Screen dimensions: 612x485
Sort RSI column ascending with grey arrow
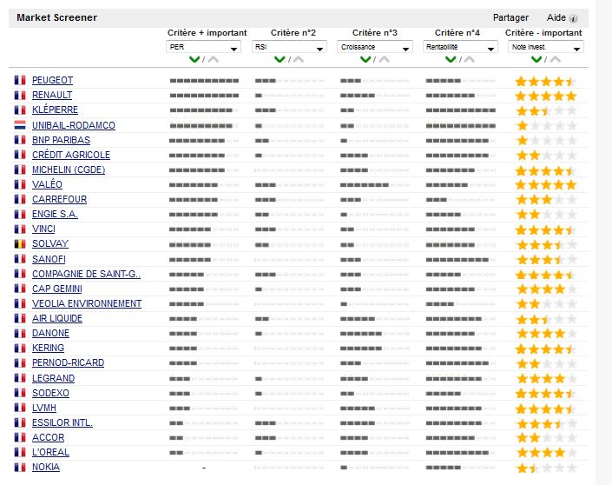[299, 59]
